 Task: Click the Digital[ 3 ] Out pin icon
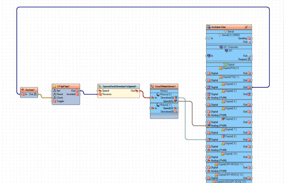pyautogui.click(x=249, y=94)
